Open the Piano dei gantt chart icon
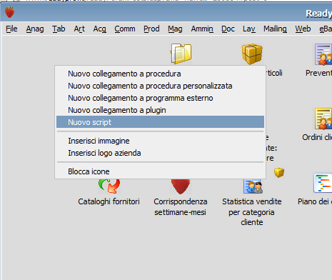The width and height of the screenshot is (332, 280). click(323, 183)
